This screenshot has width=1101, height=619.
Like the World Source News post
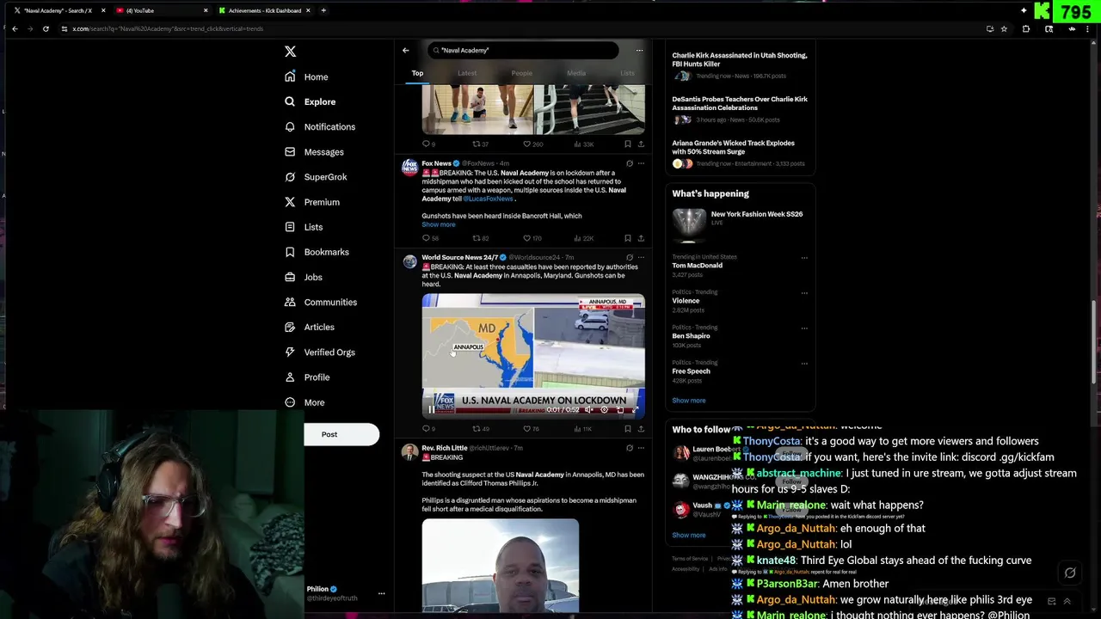click(527, 428)
